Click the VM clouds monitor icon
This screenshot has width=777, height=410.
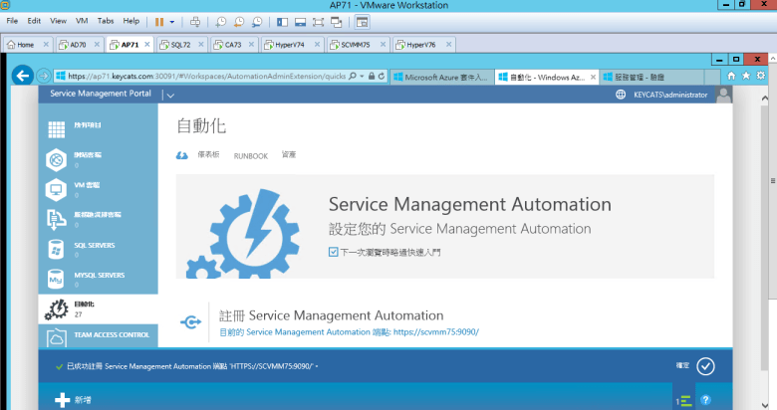[57, 188]
